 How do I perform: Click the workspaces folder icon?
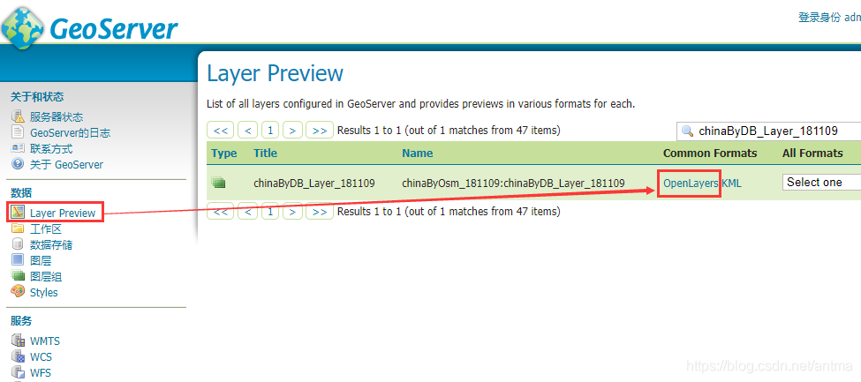(18, 228)
